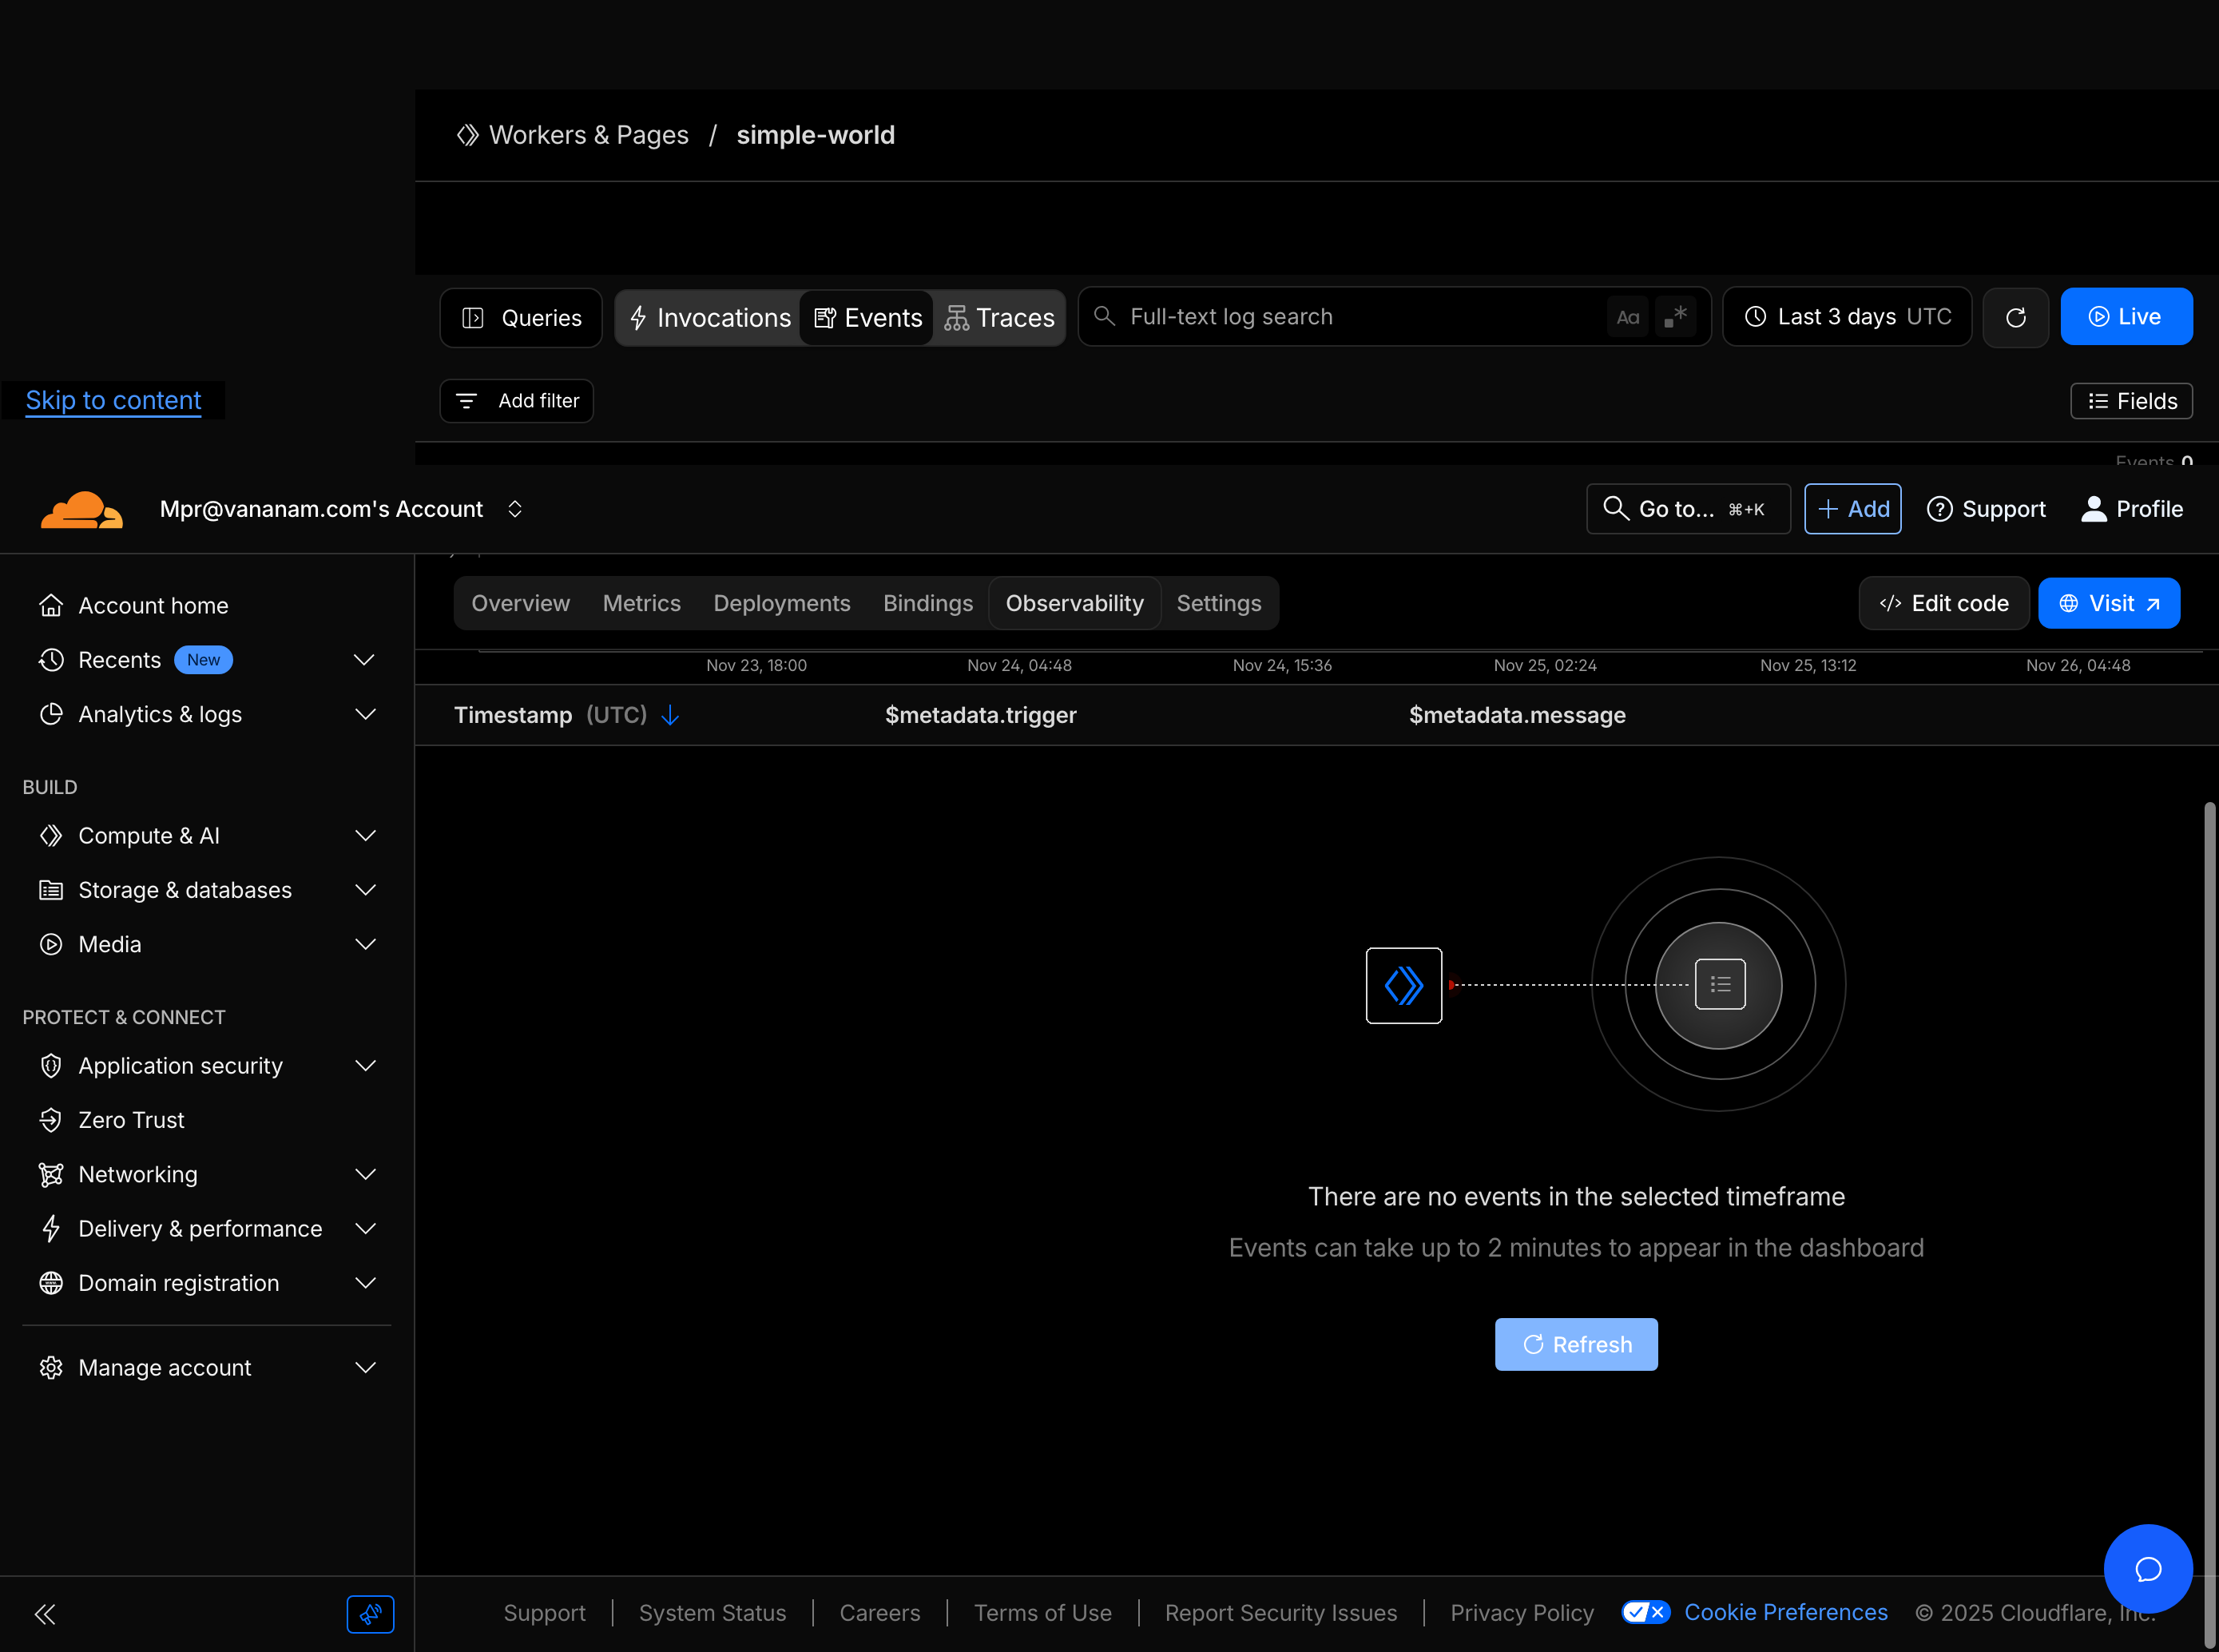Click the announcements megaphone icon
The image size is (2219, 1652).
click(x=370, y=1614)
